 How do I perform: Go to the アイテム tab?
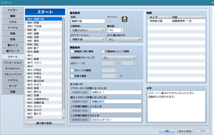(13, 28)
